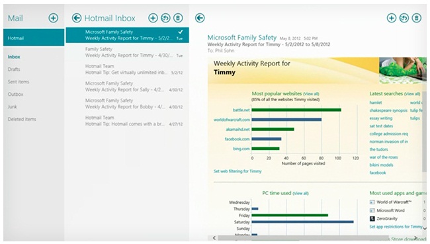
Task: Click the reply icon in the Inbox header
Action: 165,18
